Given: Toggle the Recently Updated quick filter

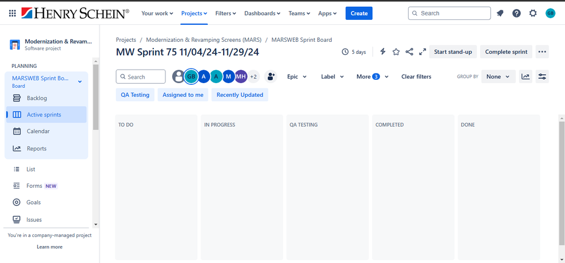Looking at the screenshot, I should (240, 95).
